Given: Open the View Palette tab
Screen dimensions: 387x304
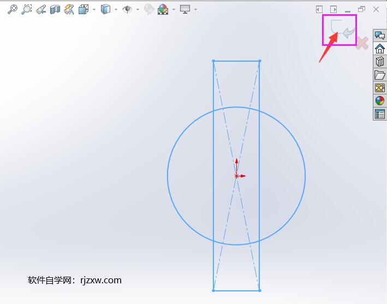Looking at the screenshot, I should click(379, 88).
